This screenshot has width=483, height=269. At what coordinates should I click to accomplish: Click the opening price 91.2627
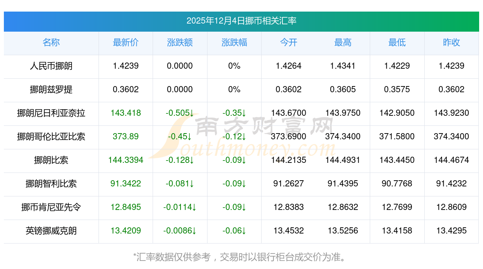[289, 184]
